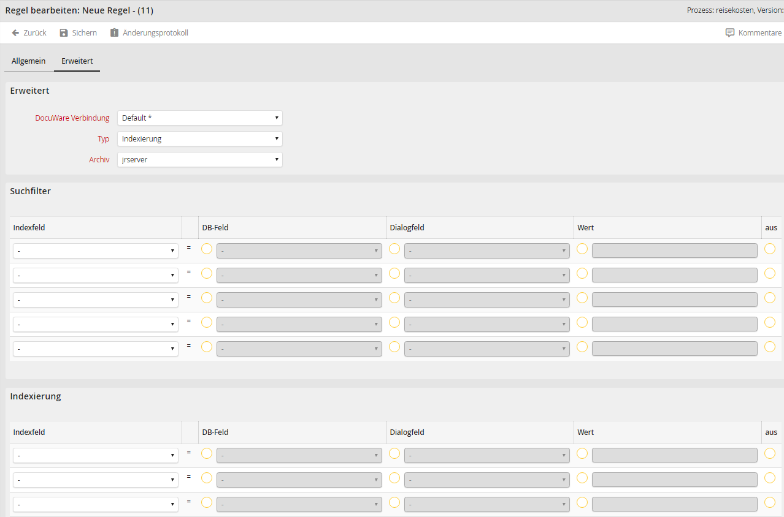Select Dialogfeld radio in second Suchfilter row
784x517 pixels.
394,273
